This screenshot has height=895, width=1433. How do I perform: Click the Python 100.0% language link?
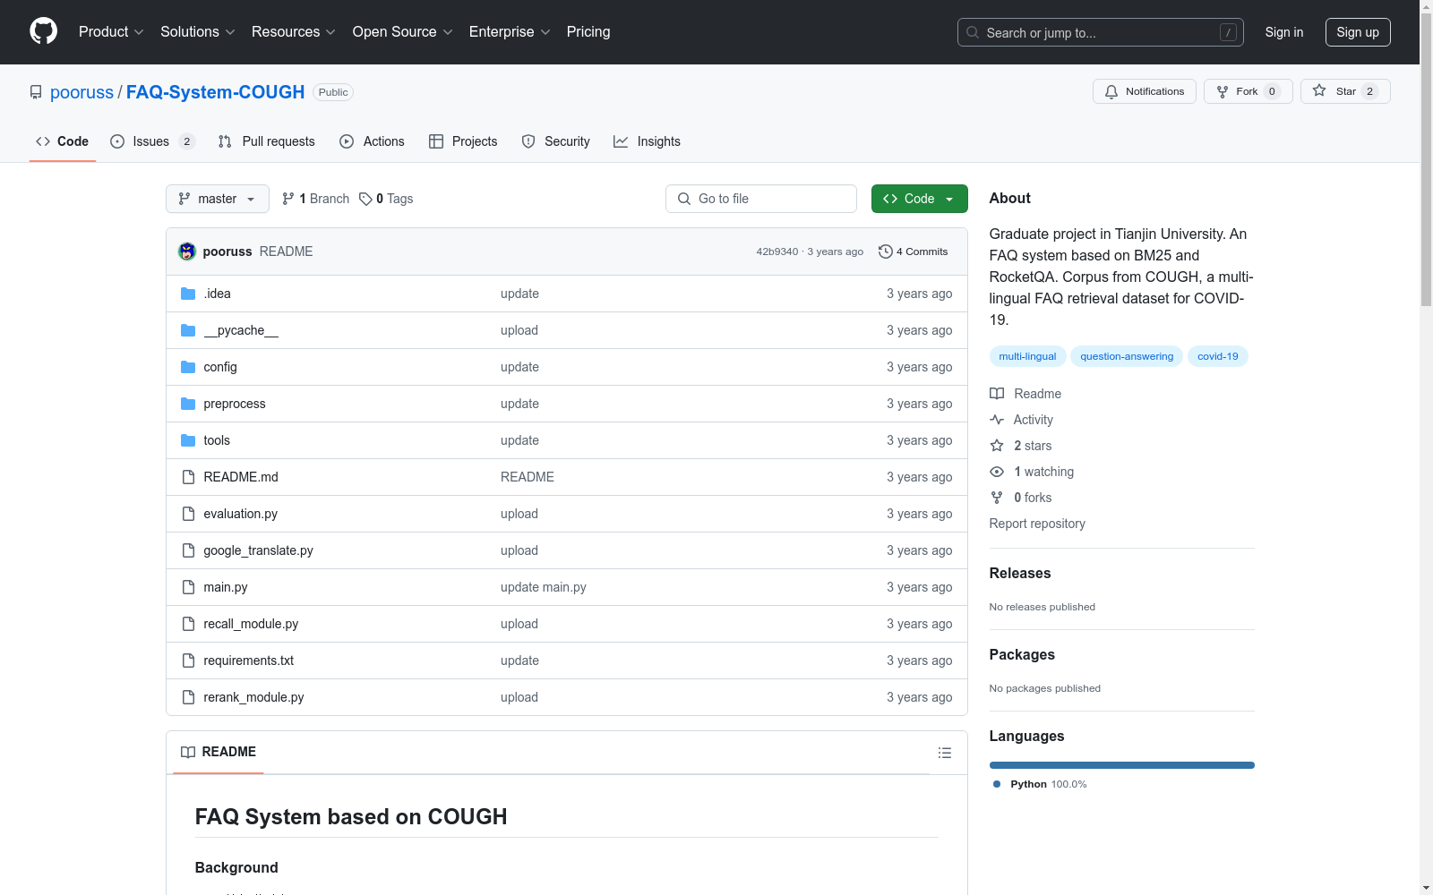point(1040,784)
